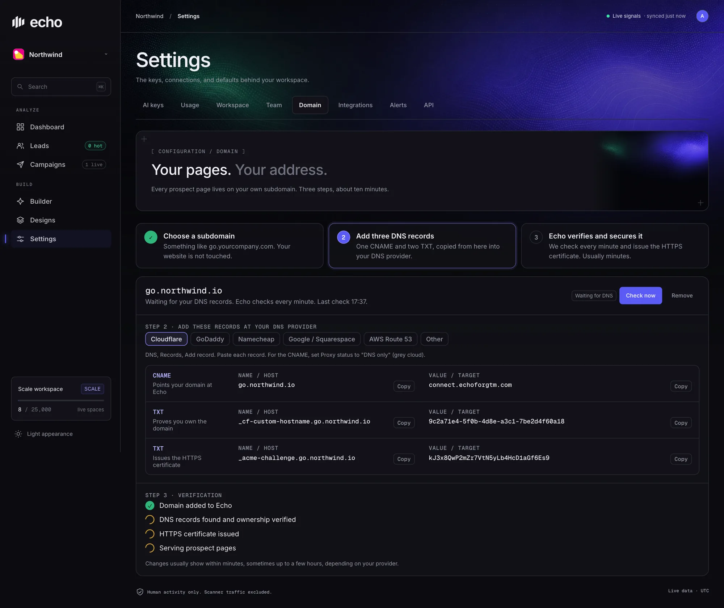Open the Integrations tab

coord(355,105)
